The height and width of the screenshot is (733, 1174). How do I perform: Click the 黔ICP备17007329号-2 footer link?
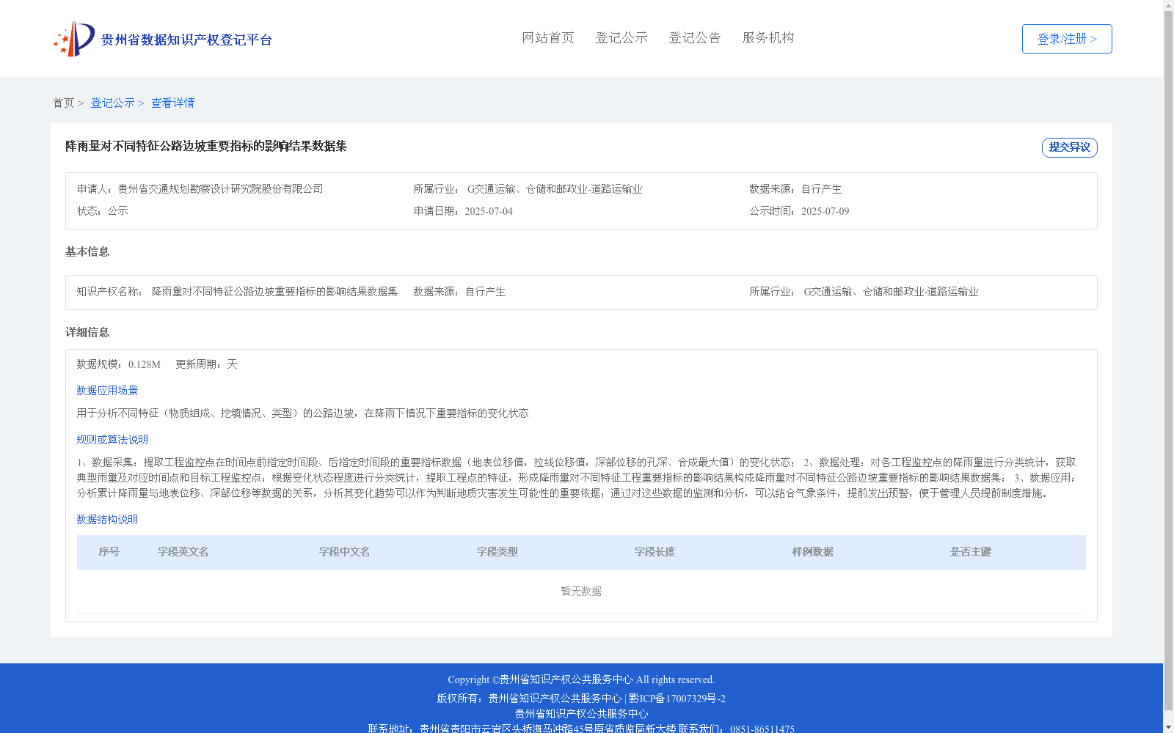pos(677,699)
